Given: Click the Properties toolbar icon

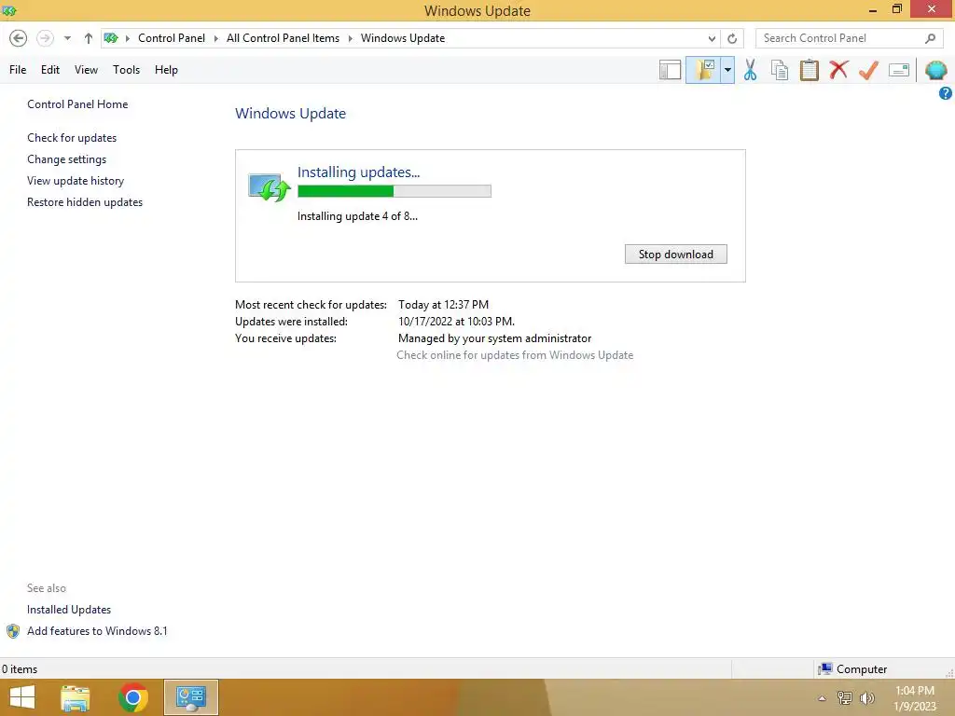Looking at the screenshot, I should coord(899,70).
